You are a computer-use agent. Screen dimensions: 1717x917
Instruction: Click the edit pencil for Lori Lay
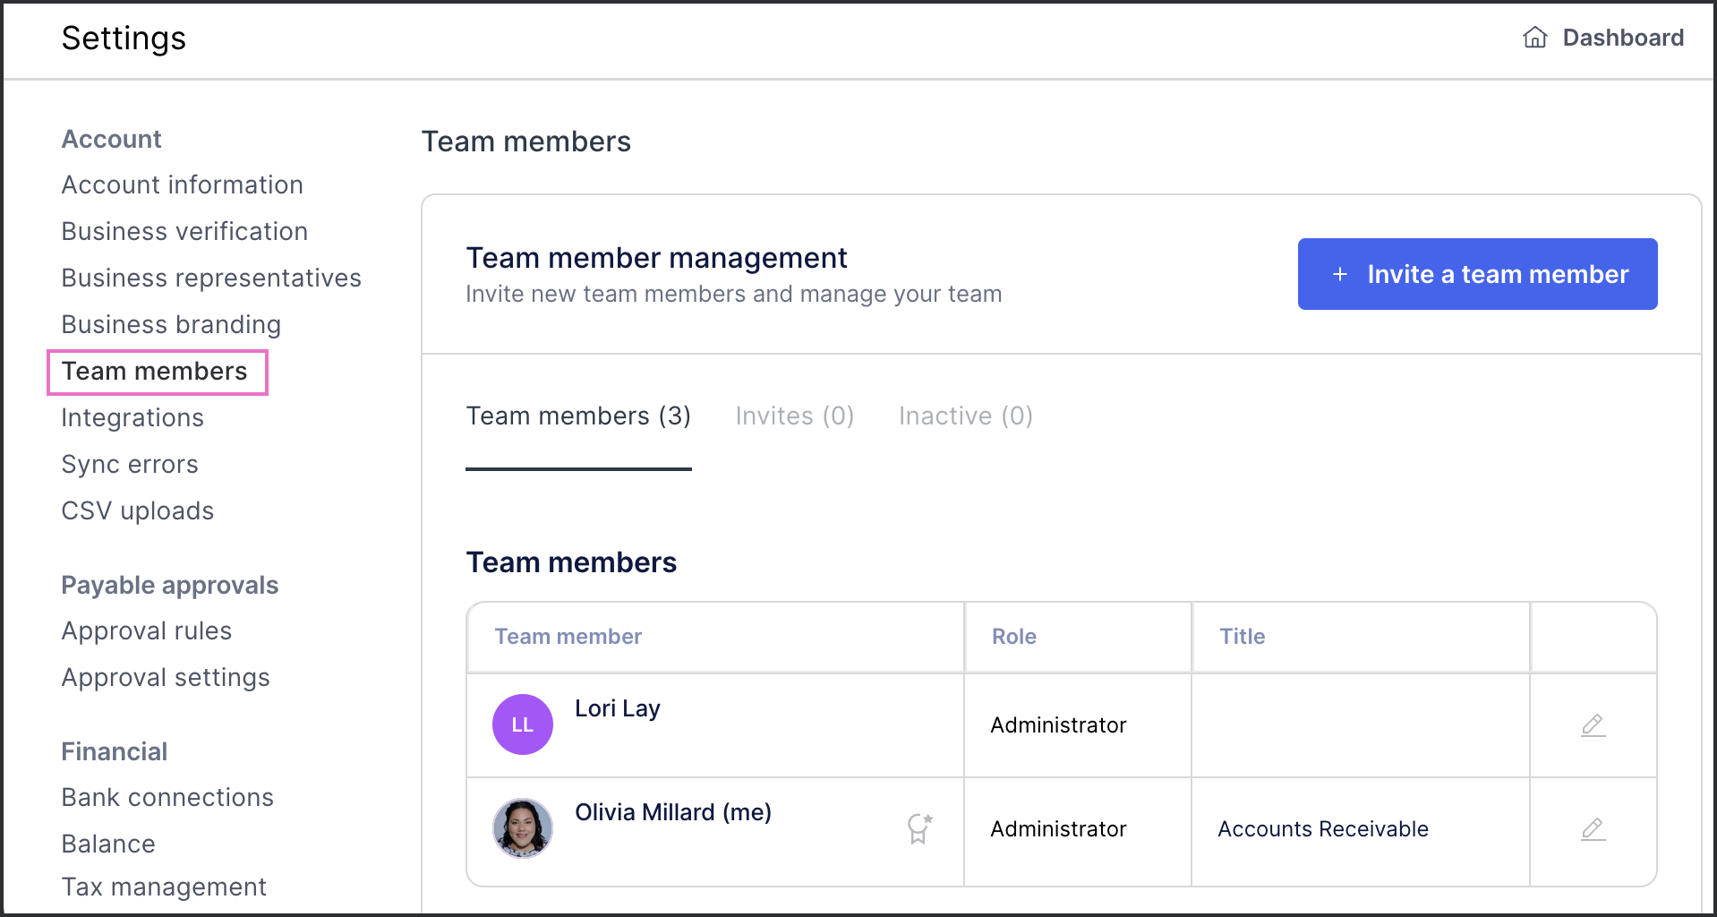(x=1593, y=724)
